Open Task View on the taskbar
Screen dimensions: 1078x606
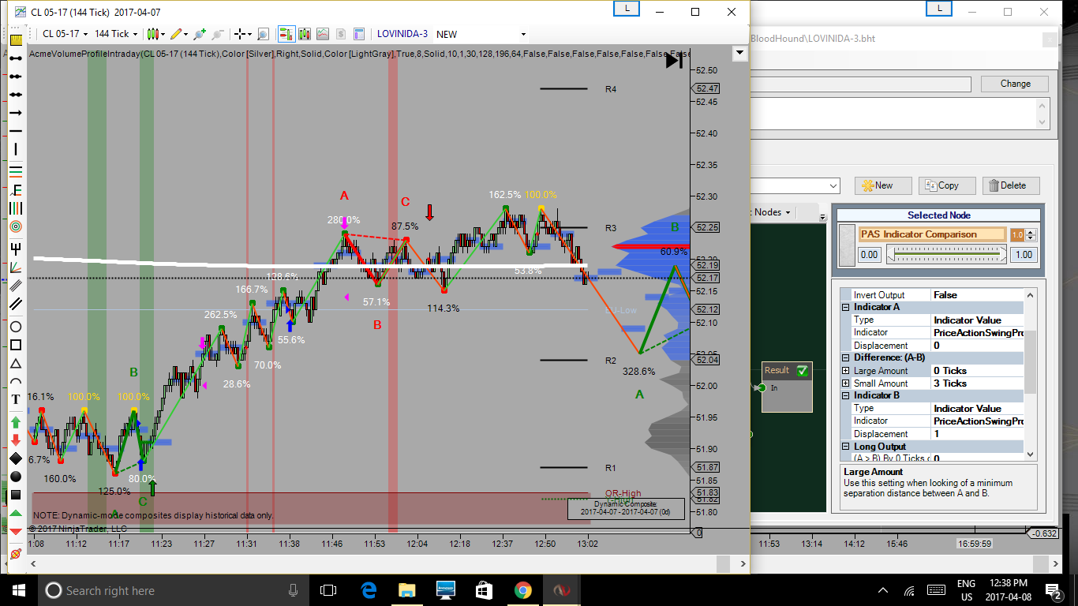point(328,590)
